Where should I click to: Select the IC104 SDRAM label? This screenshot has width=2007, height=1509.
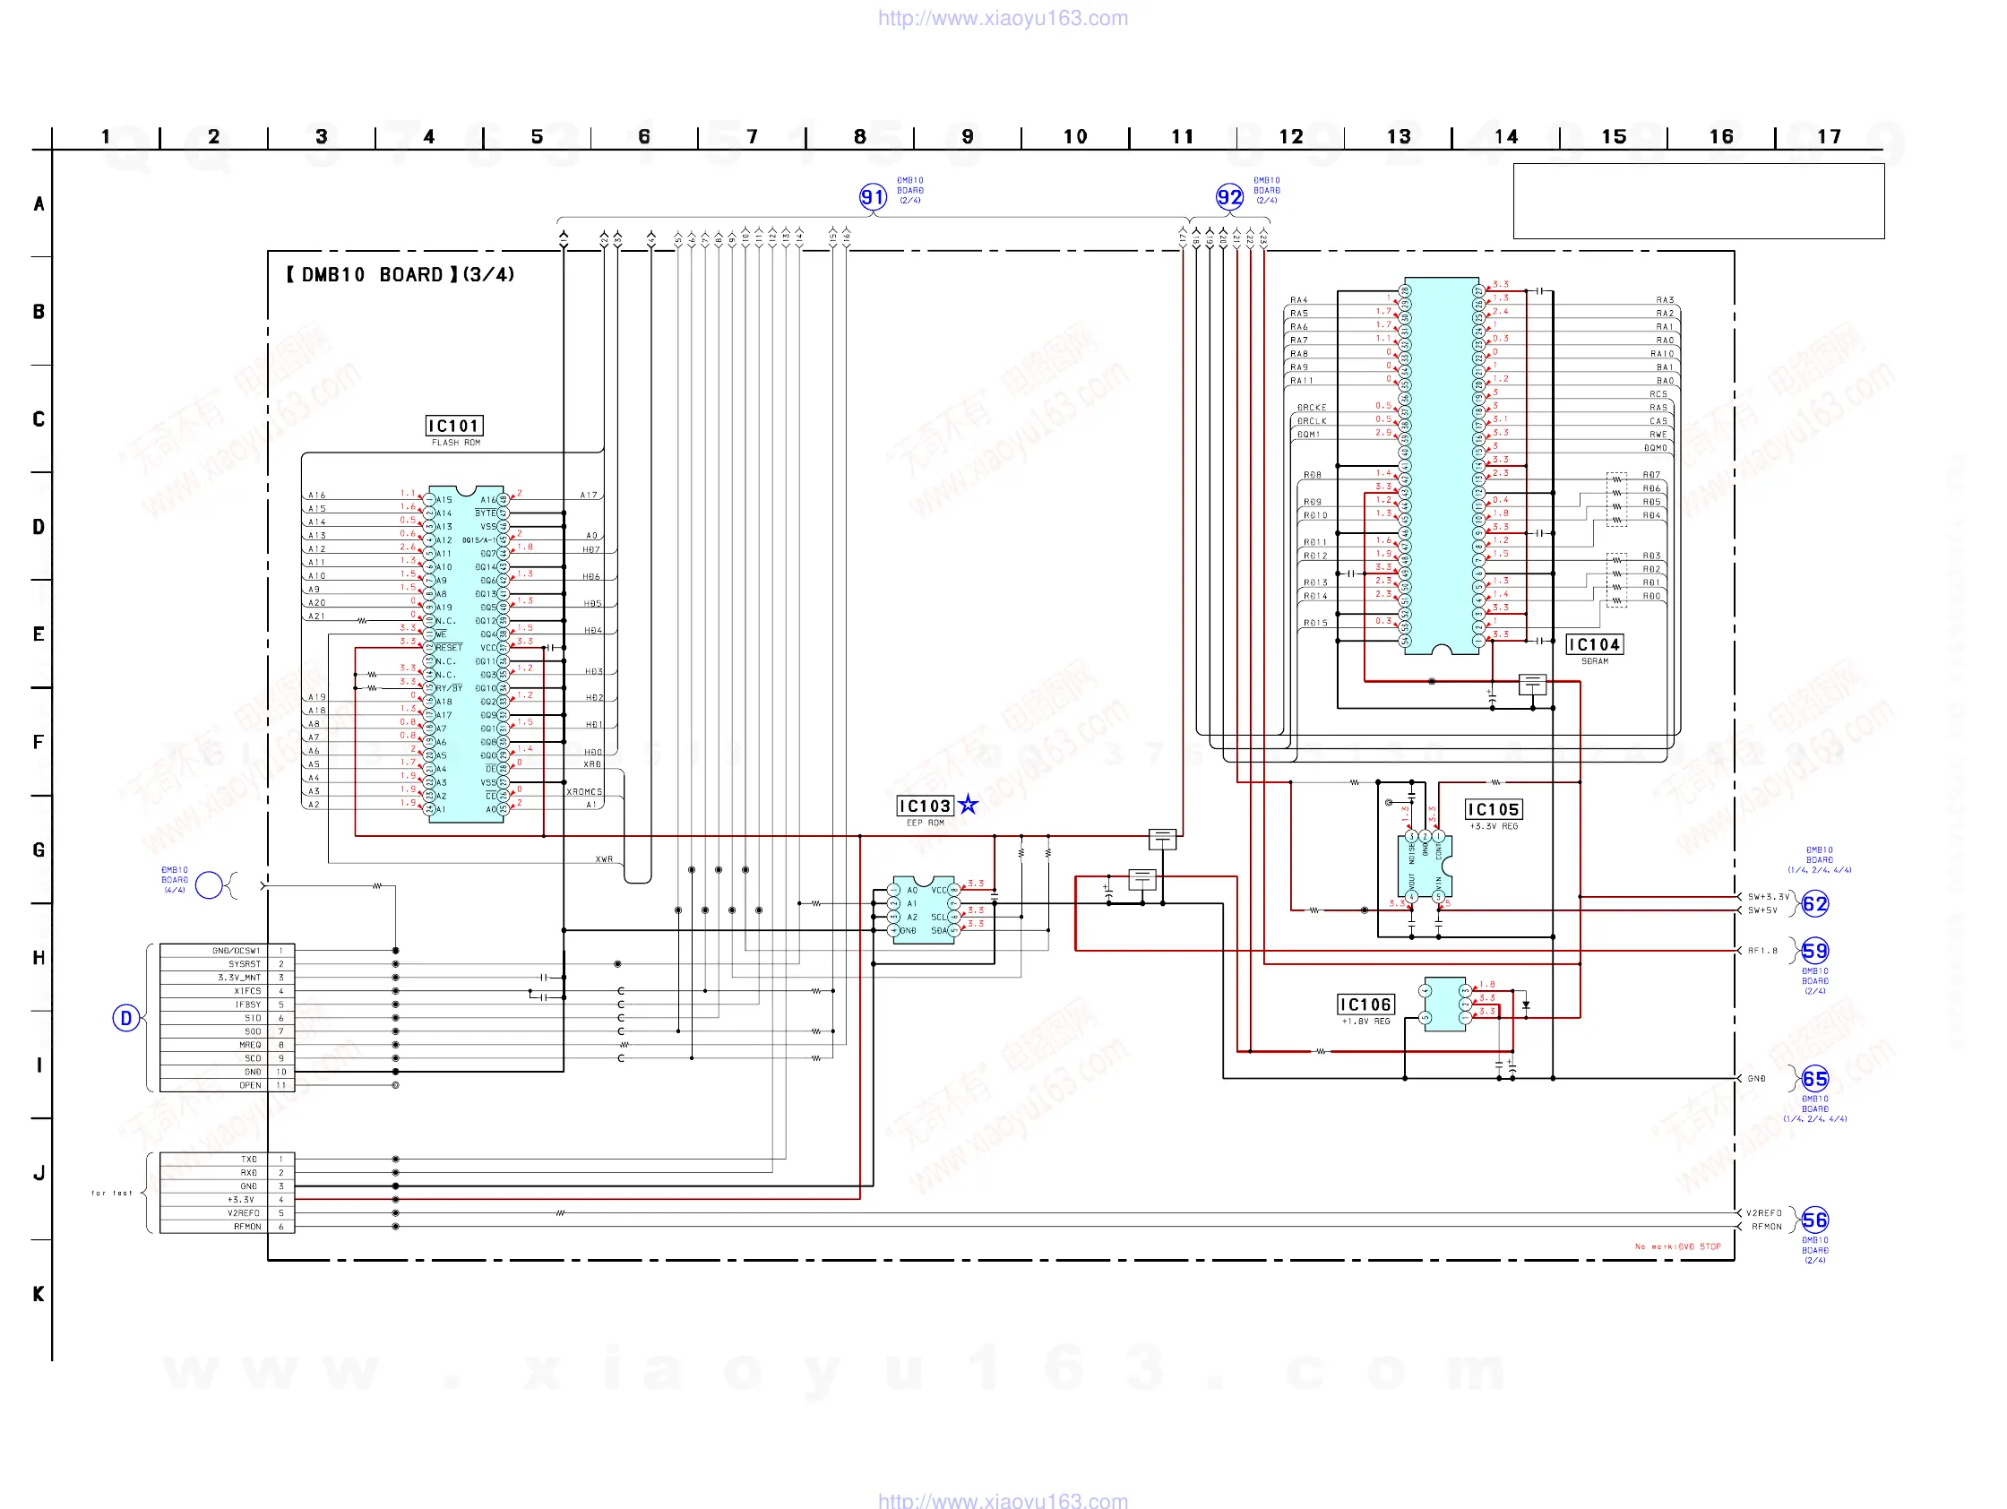point(1594,644)
